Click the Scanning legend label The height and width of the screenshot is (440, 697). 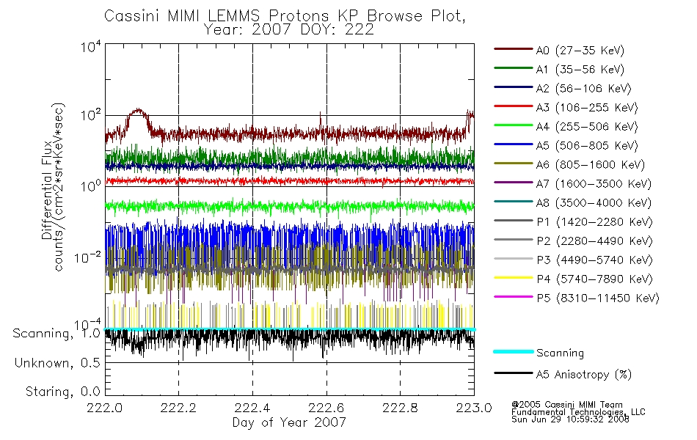pyautogui.click(x=560, y=353)
